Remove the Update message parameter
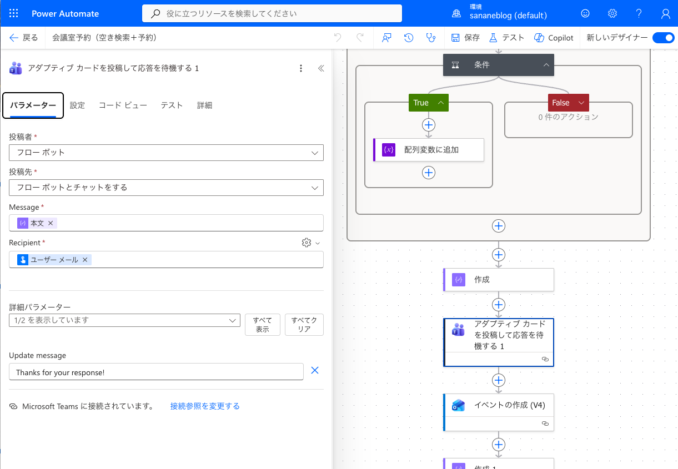 point(315,371)
